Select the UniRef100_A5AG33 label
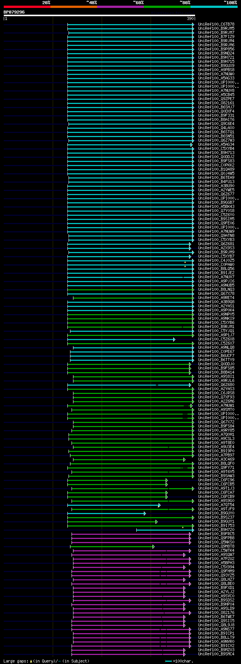Image resolution: width=241 pixels, height=664 pixels. [x=216, y=78]
